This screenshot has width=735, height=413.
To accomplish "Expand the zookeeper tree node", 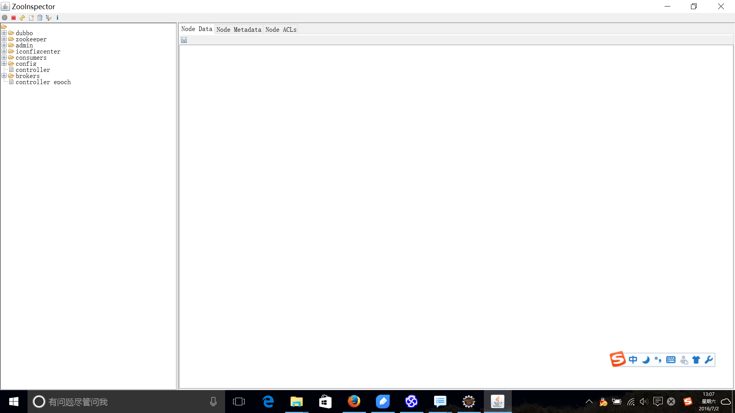I will click(x=4, y=39).
